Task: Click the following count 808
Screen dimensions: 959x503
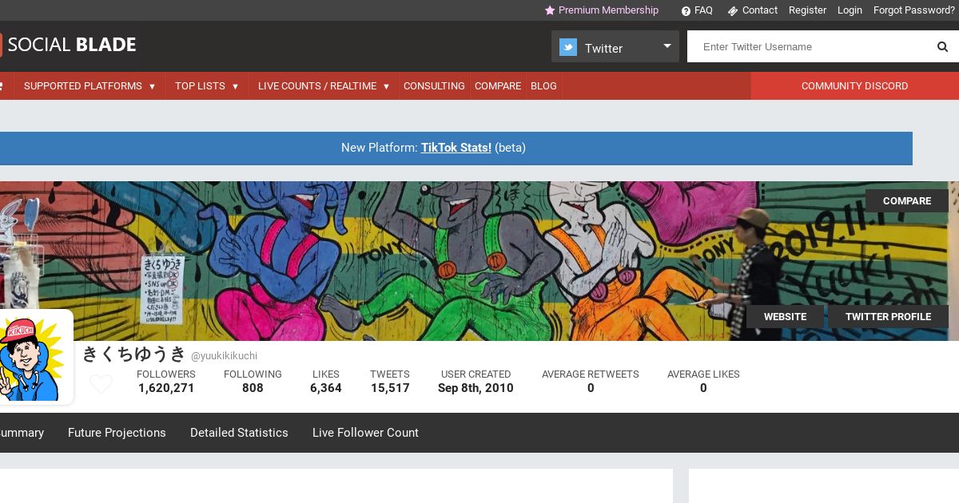Action: click(x=253, y=388)
